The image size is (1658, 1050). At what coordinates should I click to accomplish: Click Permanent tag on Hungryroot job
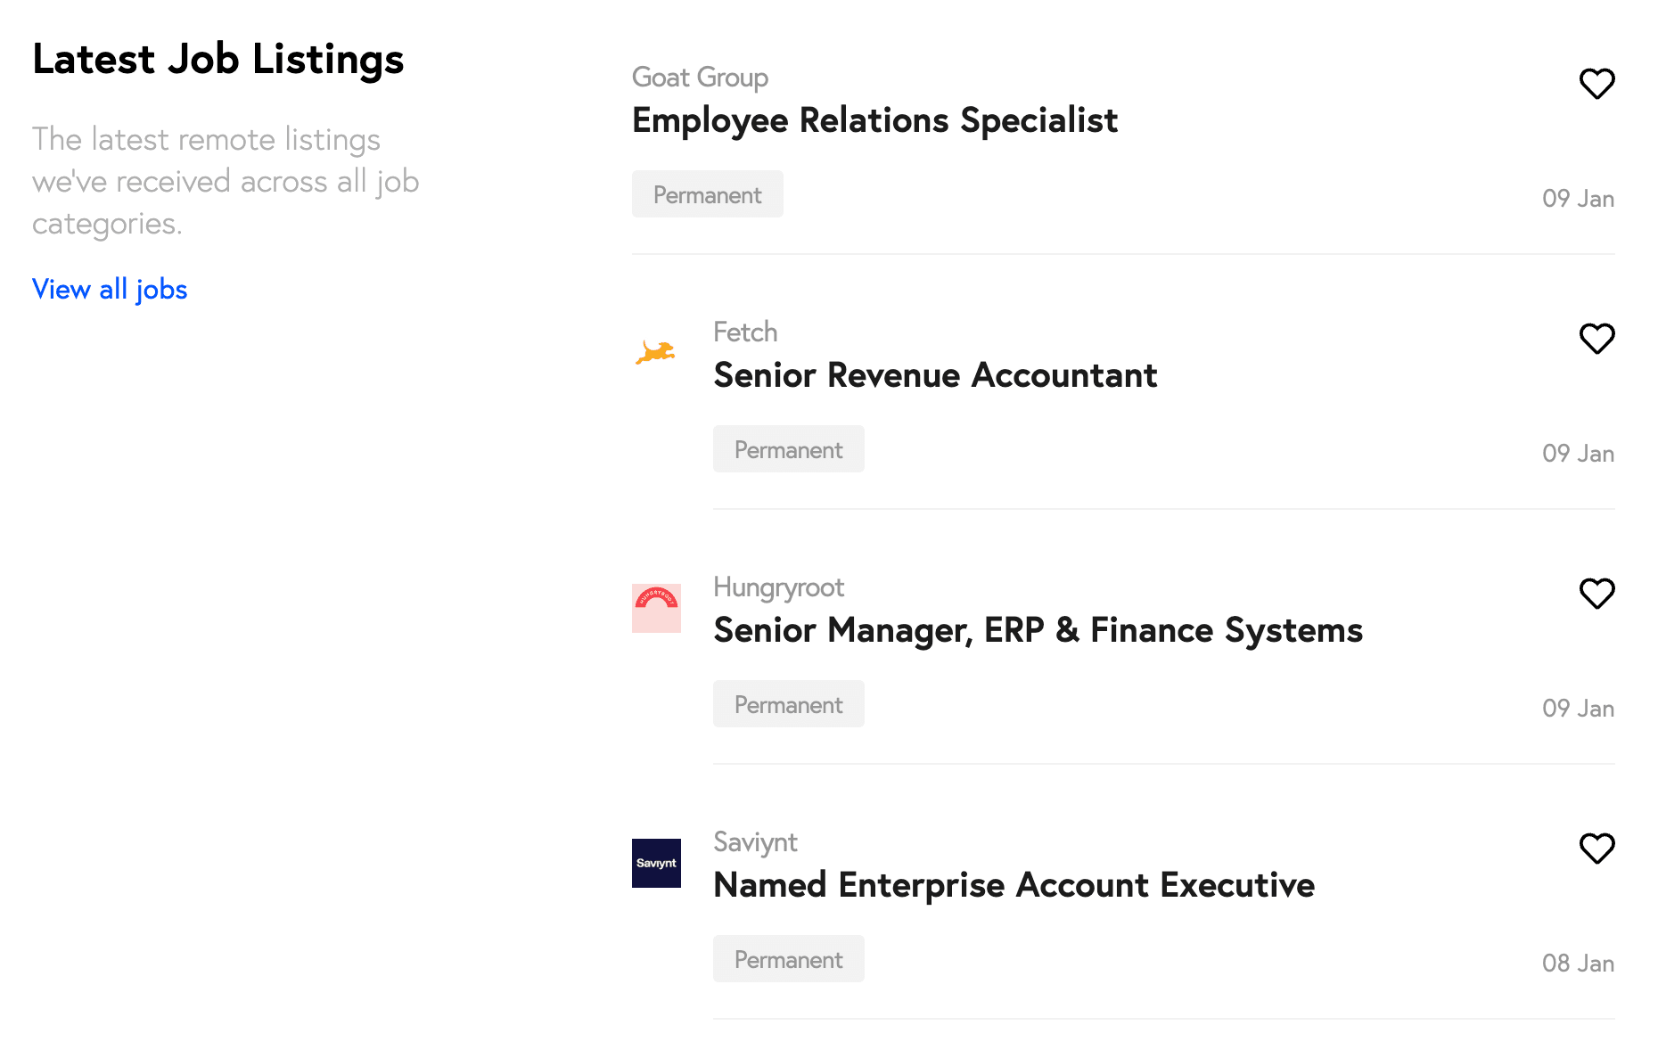788,704
